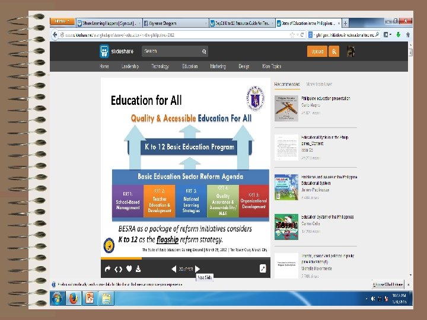
Task: Click the Firefox home icon
Action: [x=407, y=34]
